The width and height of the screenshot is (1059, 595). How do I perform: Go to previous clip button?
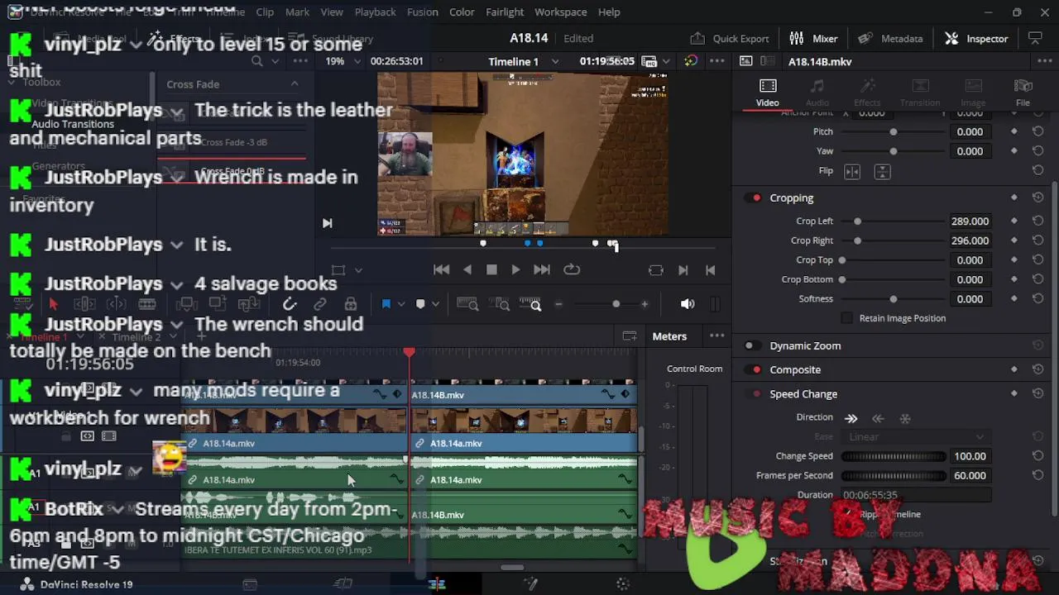point(710,270)
